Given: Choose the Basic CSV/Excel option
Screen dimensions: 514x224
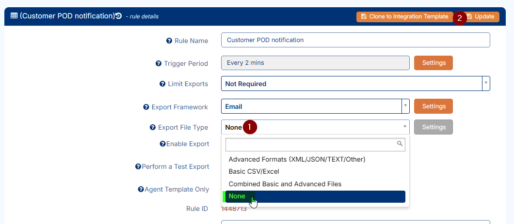Looking at the screenshot, I should click(x=254, y=171).
